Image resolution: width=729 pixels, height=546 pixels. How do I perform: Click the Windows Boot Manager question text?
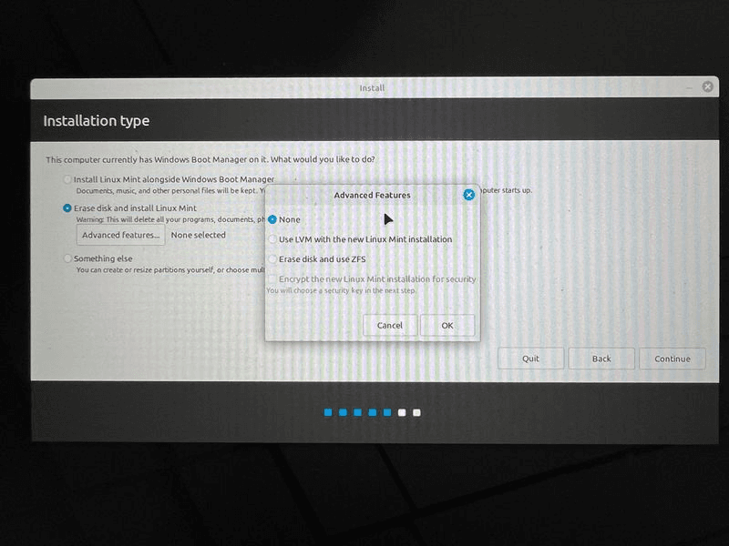210,159
